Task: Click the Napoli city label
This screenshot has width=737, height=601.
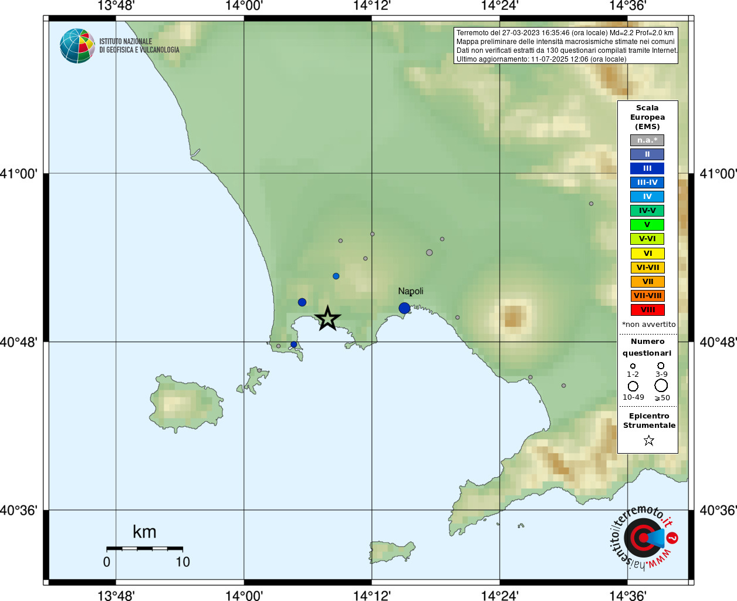Action: (x=411, y=291)
